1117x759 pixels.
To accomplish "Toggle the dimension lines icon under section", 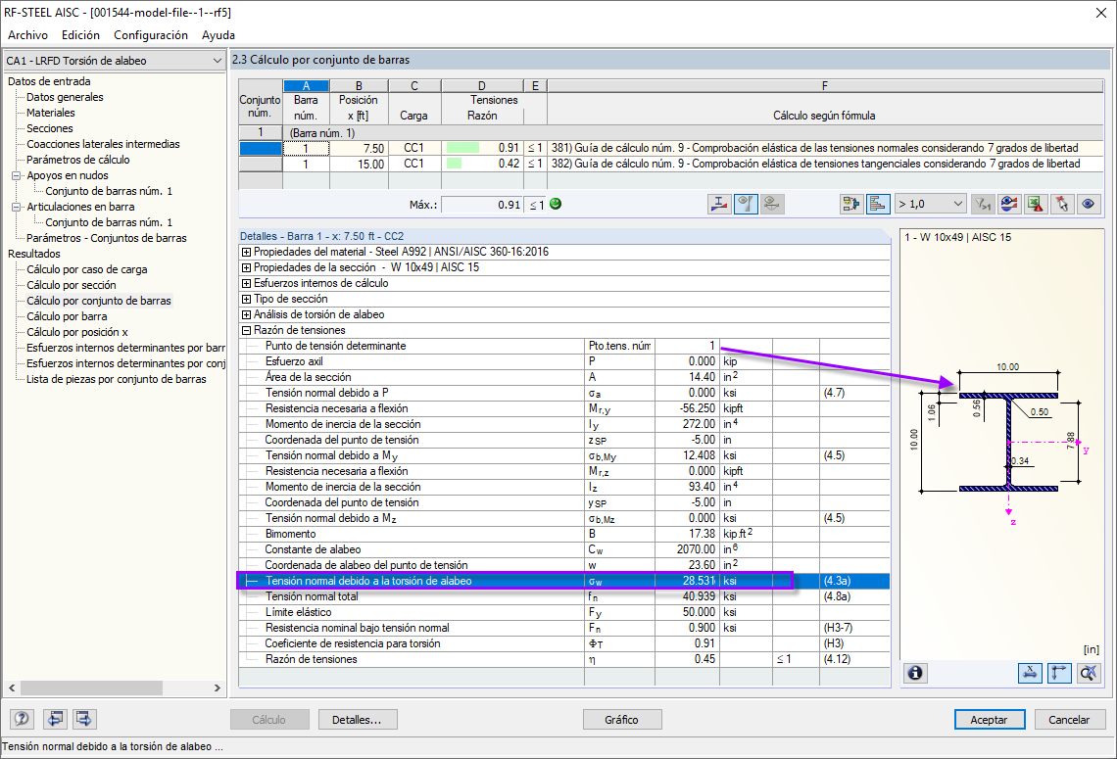I will coord(1030,673).
